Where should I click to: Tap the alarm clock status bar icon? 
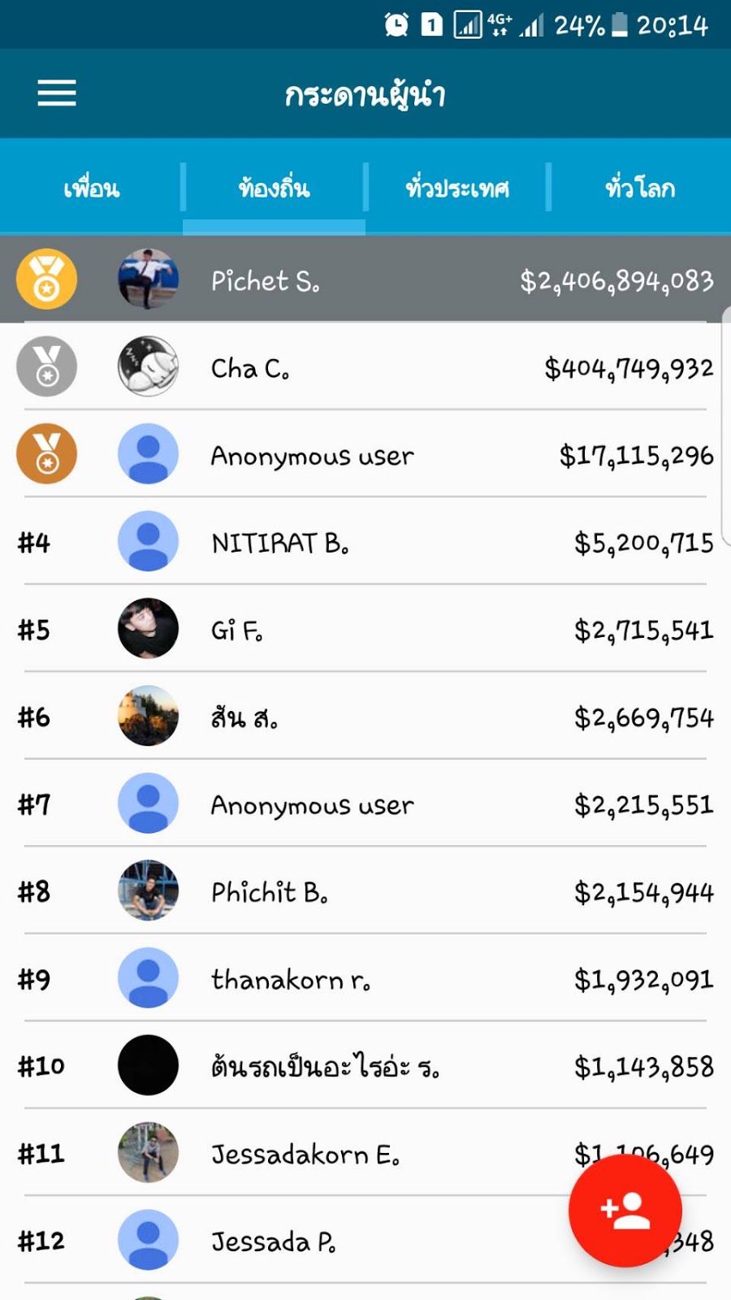click(x=396, y=24)
